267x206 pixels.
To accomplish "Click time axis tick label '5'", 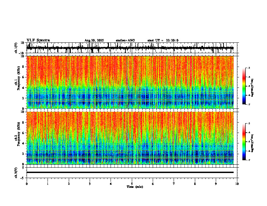I will click(132, 184).
